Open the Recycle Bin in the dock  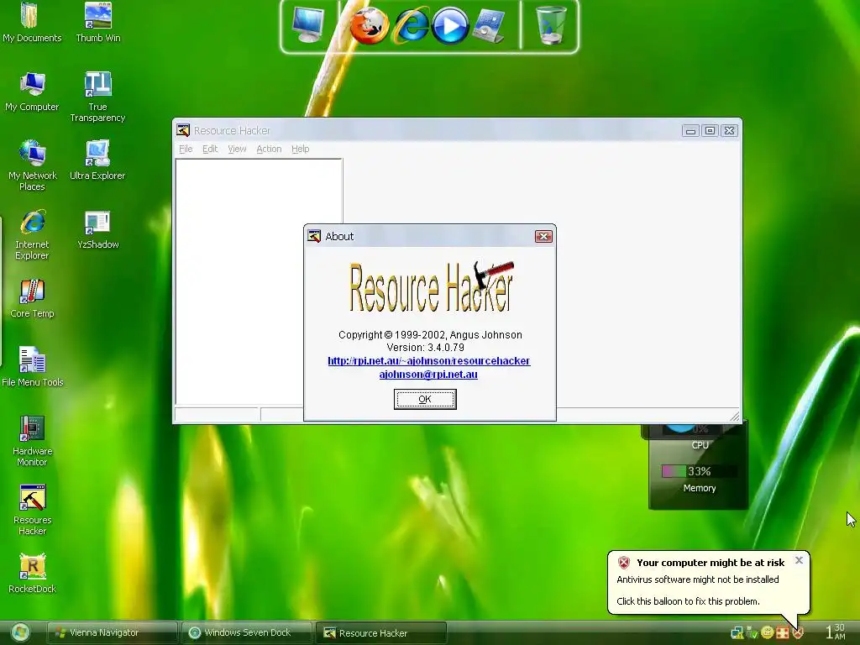click(x=550, y=25)
